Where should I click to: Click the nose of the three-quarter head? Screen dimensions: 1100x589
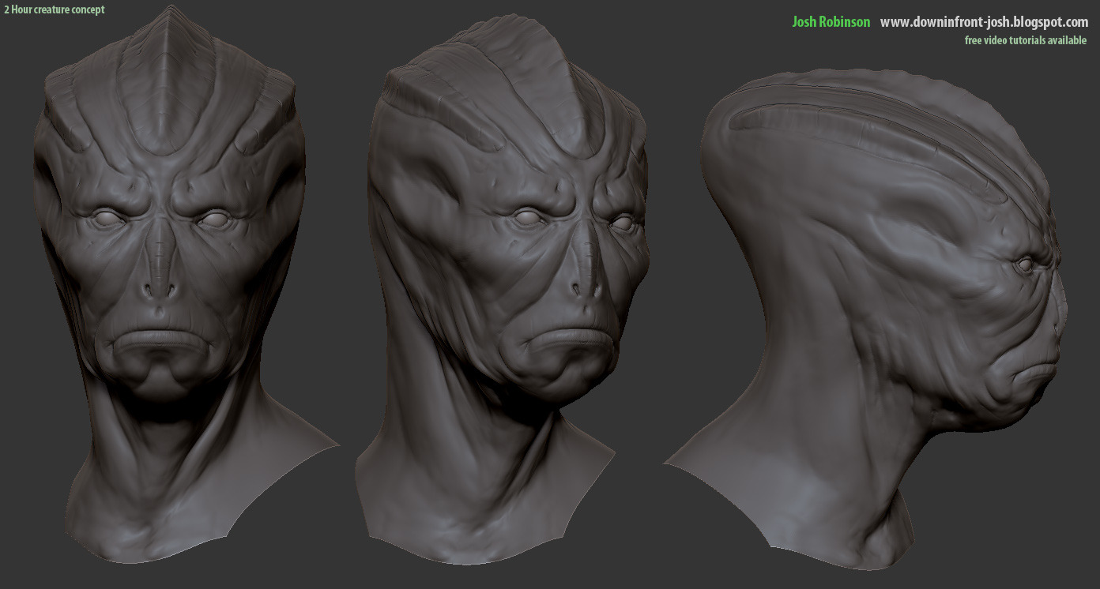click(586, 272)
